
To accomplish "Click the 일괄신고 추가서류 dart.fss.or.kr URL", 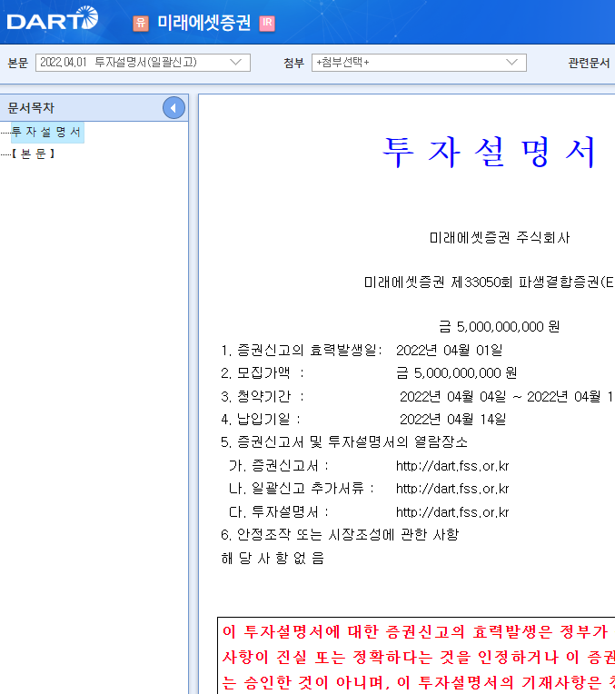I will point(452,489).
